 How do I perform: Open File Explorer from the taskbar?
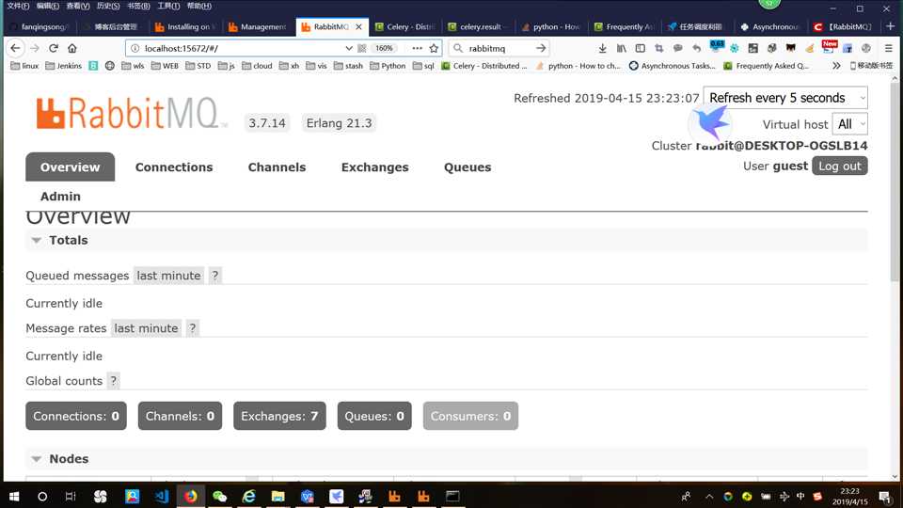coord(277,496)
